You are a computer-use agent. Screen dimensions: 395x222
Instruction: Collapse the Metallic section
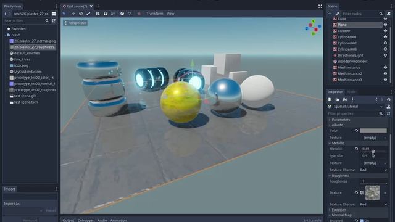358,143
